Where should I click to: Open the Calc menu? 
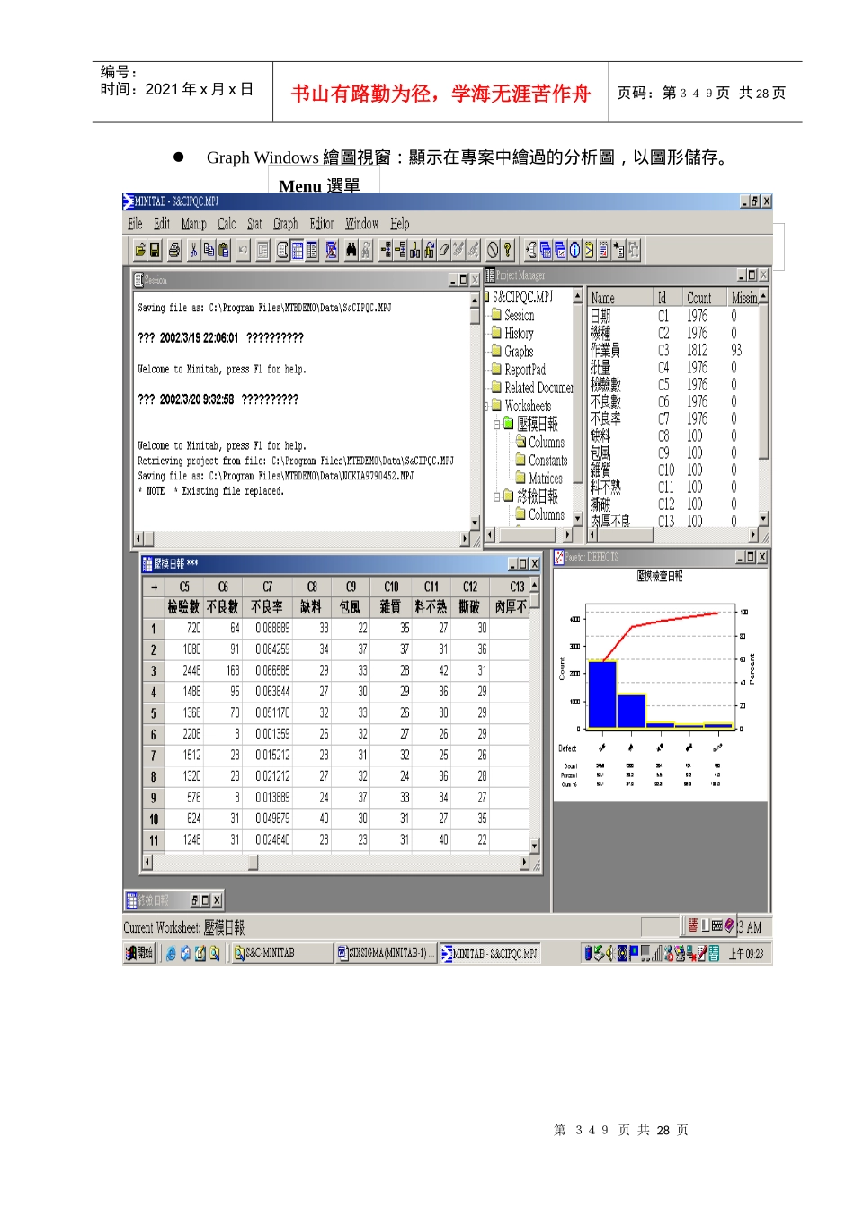(x=227, y=224)
